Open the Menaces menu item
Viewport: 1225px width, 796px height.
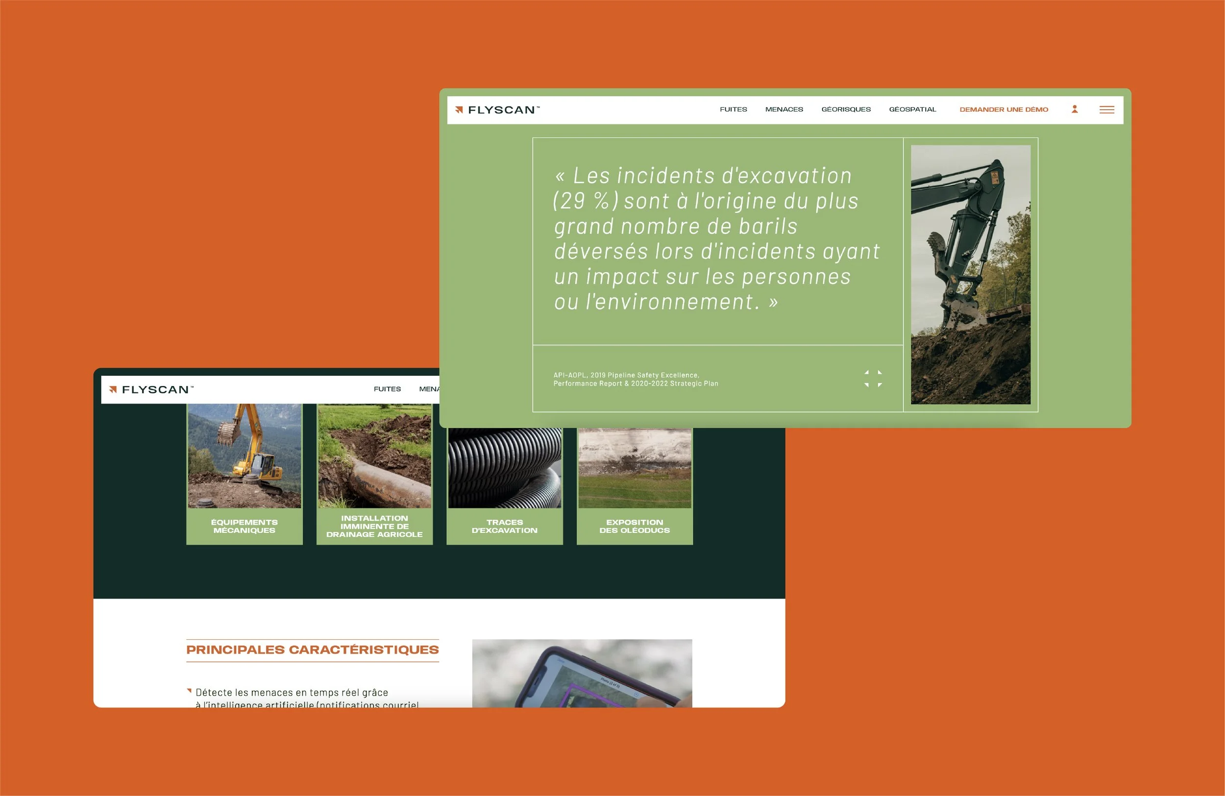[784, 110]
